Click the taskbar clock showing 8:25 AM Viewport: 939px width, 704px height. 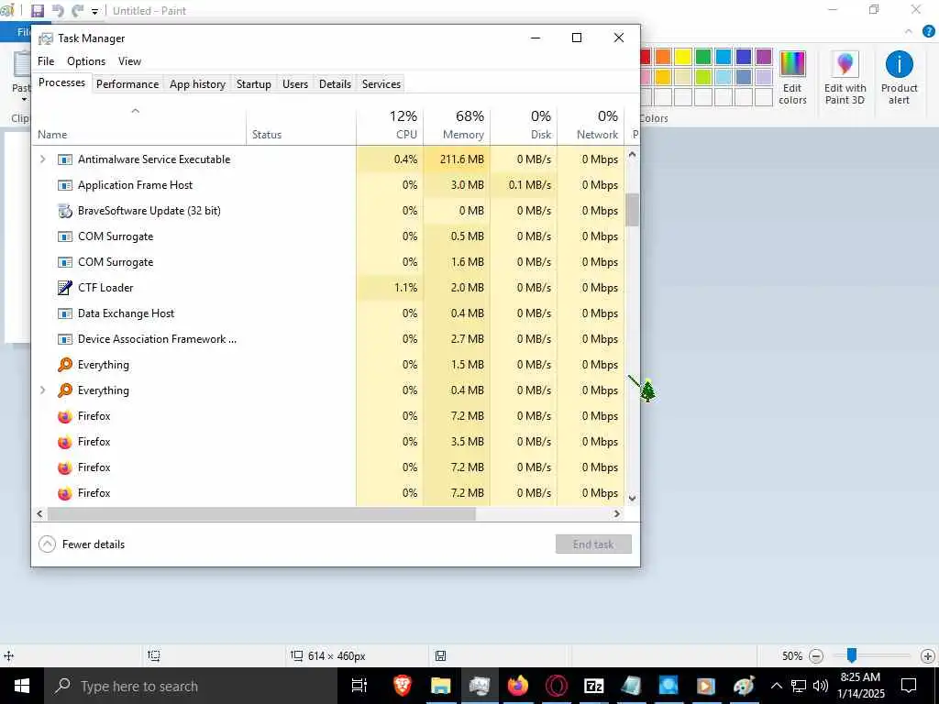tap(860, 686)
